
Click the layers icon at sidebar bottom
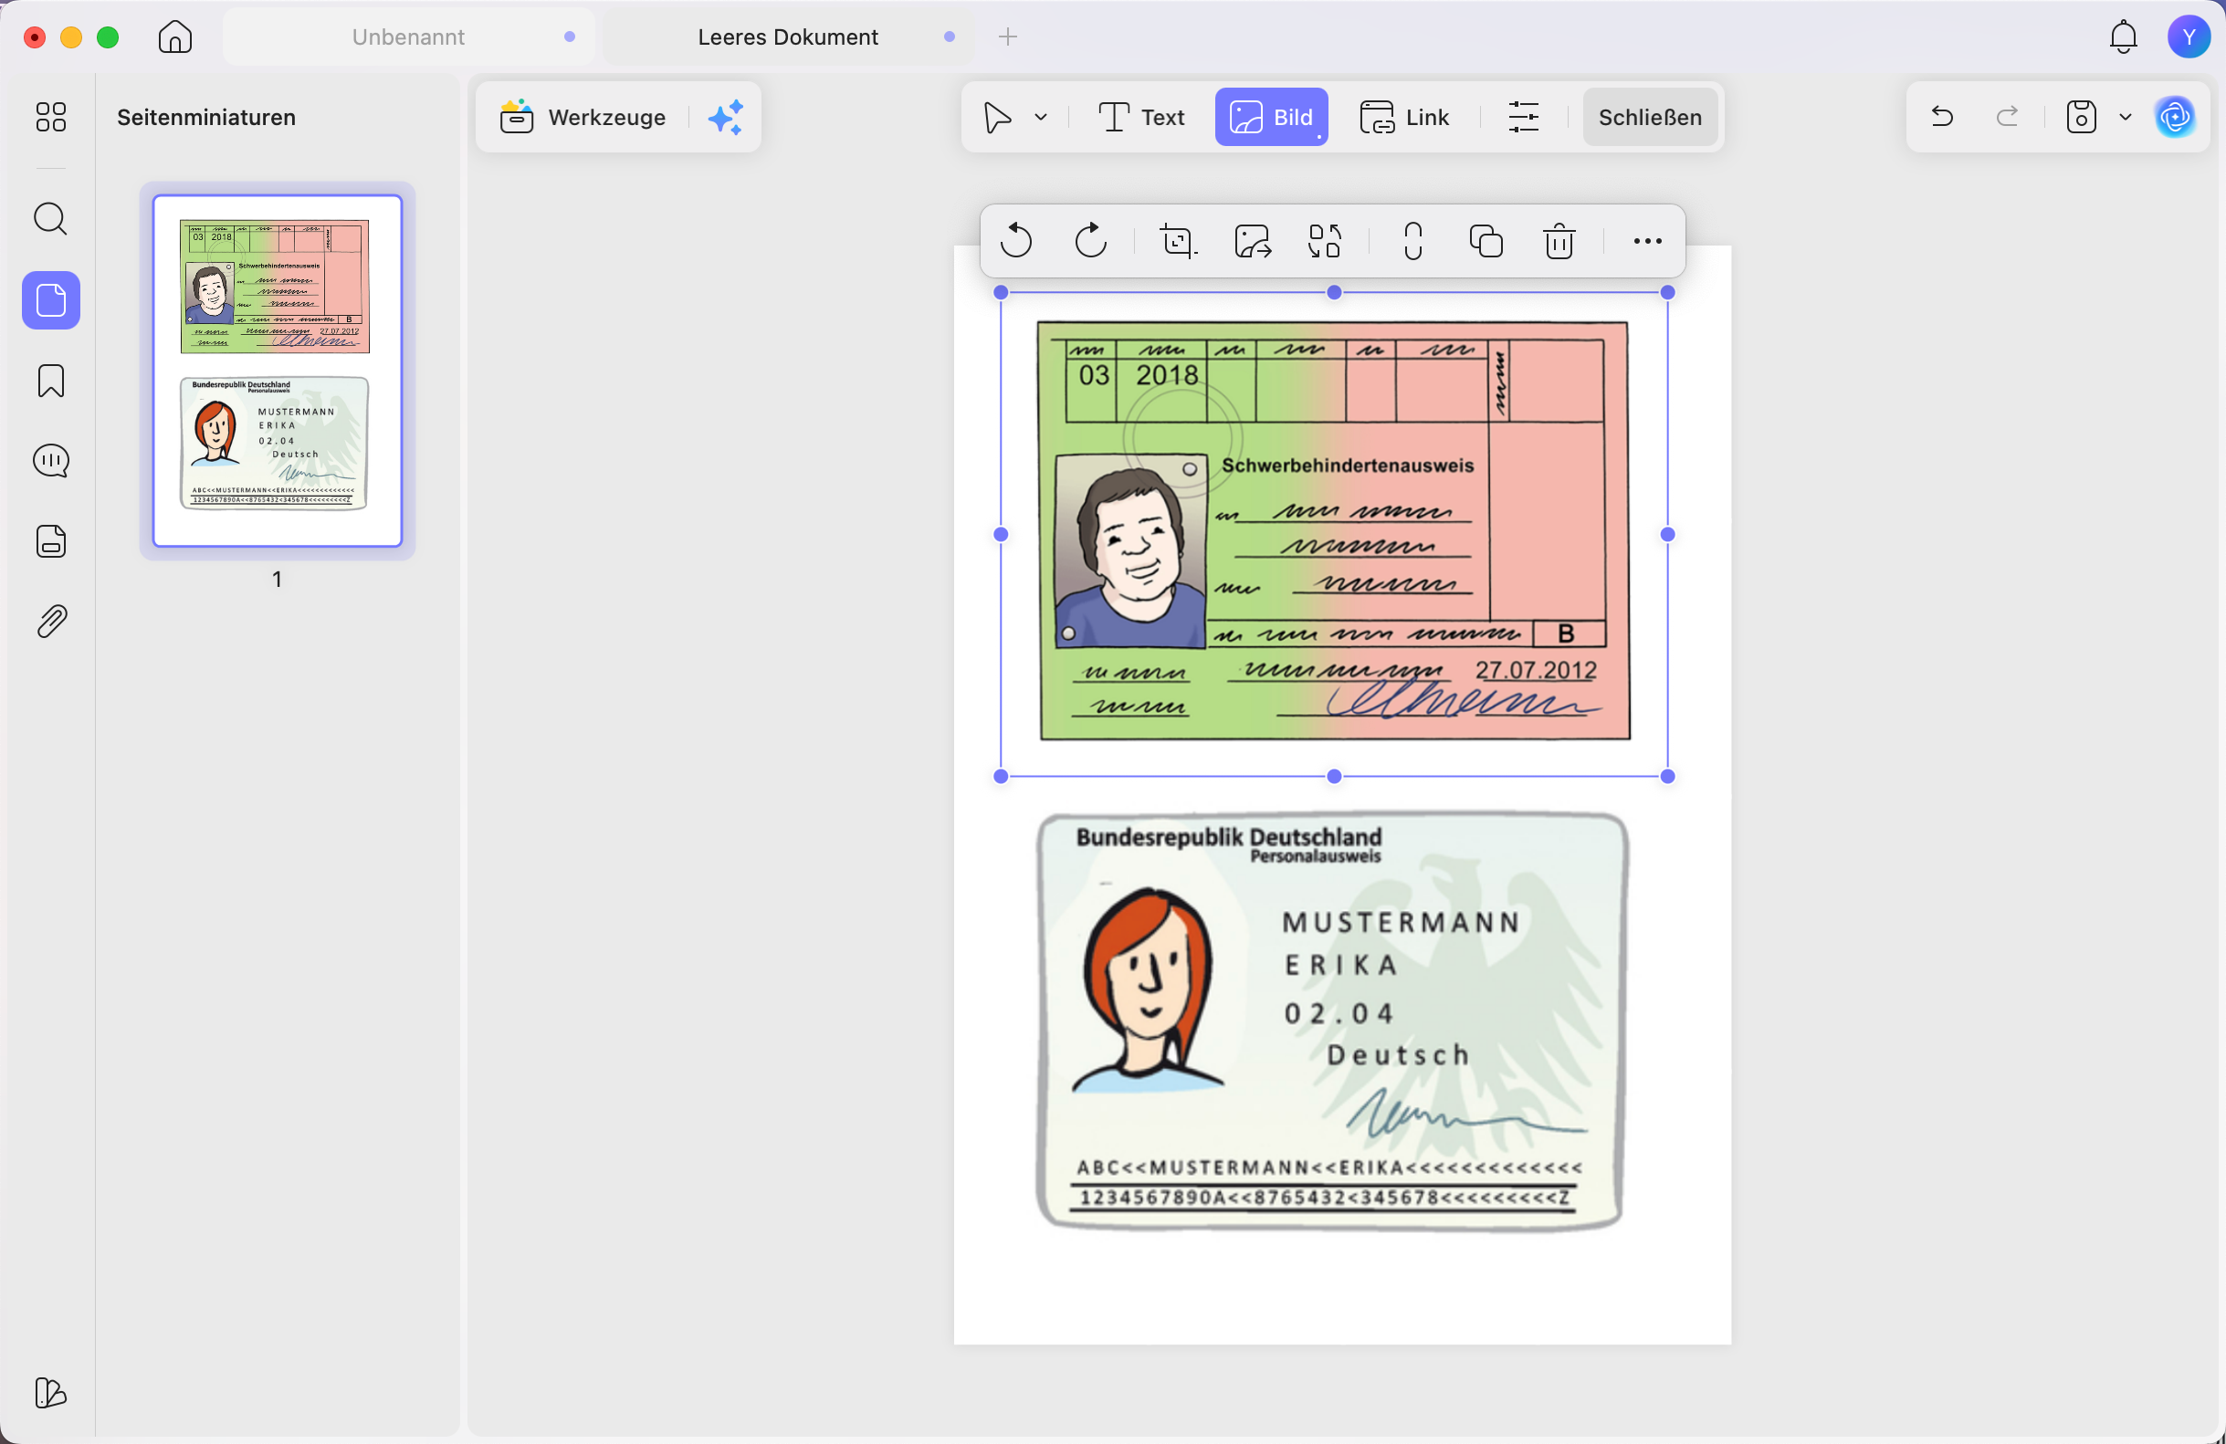50,1393
